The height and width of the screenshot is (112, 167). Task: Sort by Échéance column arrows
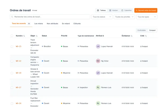click(131, 36)
